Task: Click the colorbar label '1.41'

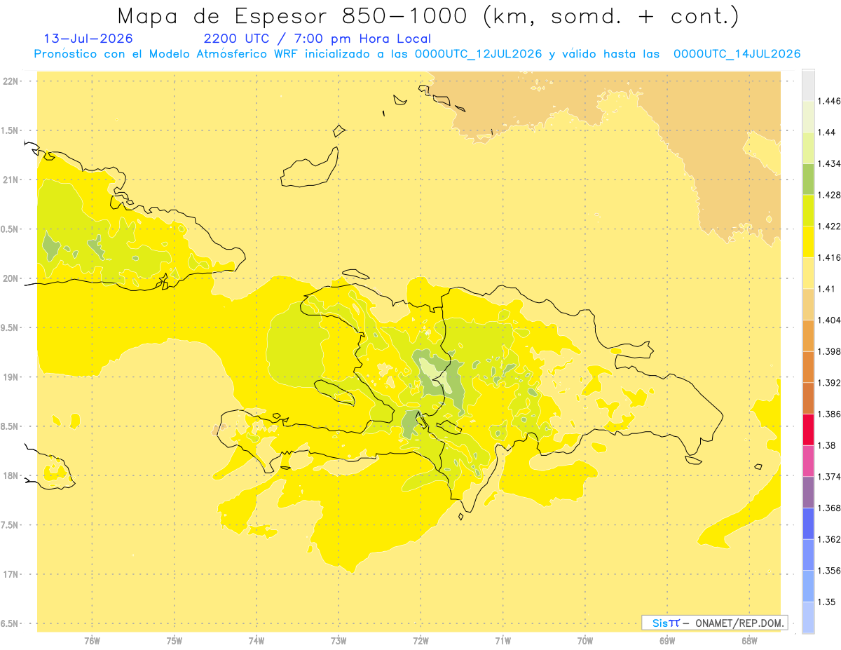Action: tap(826, 289)
